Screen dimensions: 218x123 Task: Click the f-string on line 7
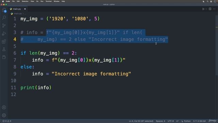click(89, 60)
